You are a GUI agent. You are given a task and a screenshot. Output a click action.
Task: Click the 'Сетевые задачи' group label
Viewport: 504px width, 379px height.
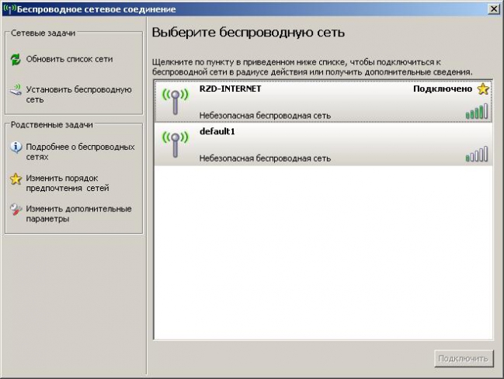[x=43, y=33]
